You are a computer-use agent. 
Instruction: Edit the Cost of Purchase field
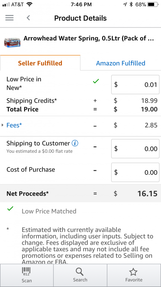point(135,172)
